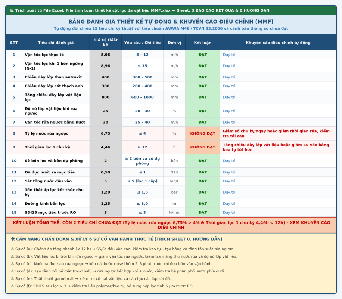342x299 pixels.
Task: Click the warning icon next to Sự cố (a)
Action: point(12,249)
